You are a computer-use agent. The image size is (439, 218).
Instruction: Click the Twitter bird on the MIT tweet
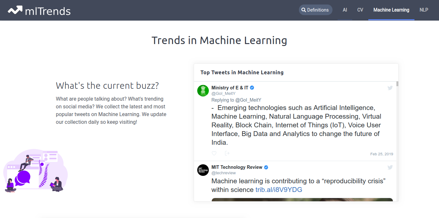tap(390, 167)
